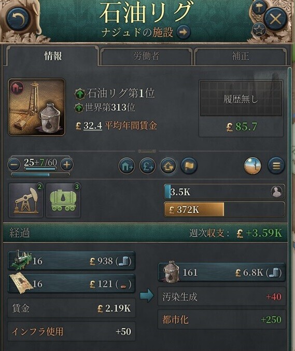
Task: Open the hamburger list menu button
Action: 276,166
